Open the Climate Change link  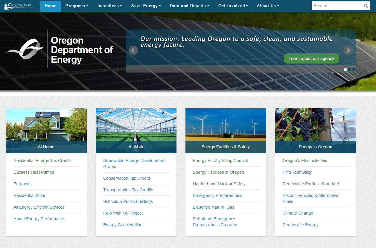[298, 213]
